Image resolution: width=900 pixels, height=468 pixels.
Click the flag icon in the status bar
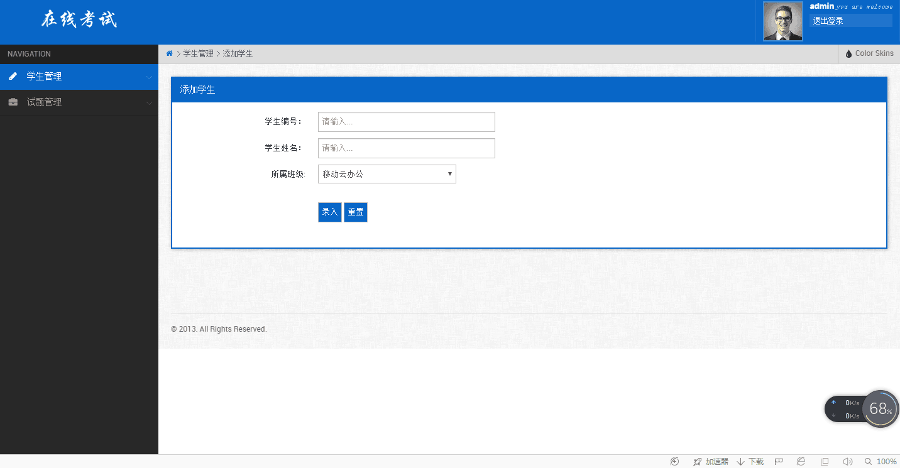[779, 462]
